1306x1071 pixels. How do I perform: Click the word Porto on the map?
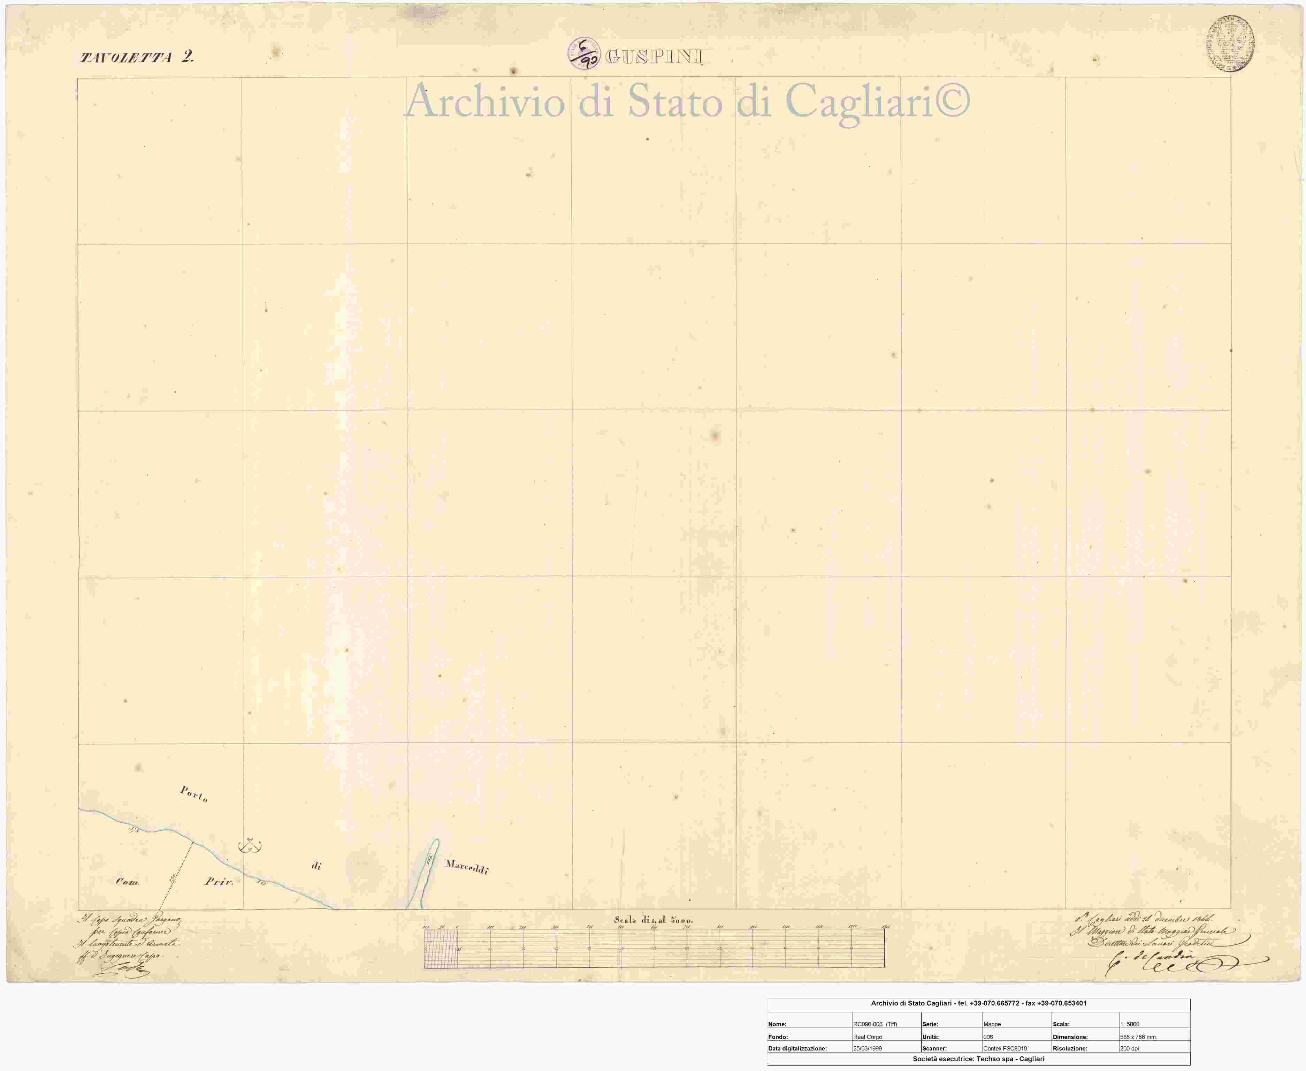tap(194, 794)
